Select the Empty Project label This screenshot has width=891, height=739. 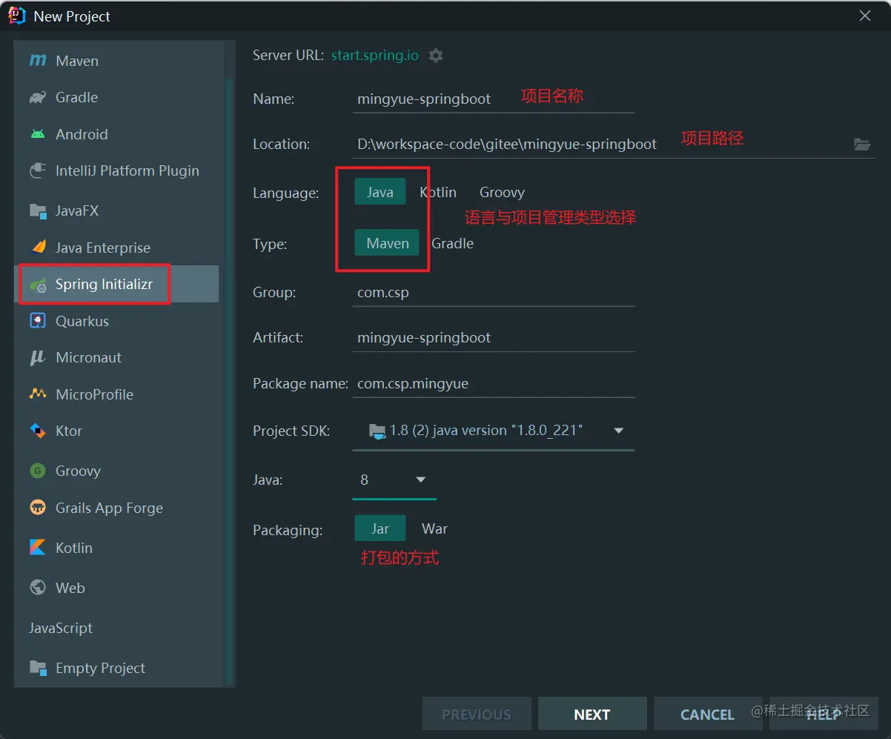(x=100, y=668)
